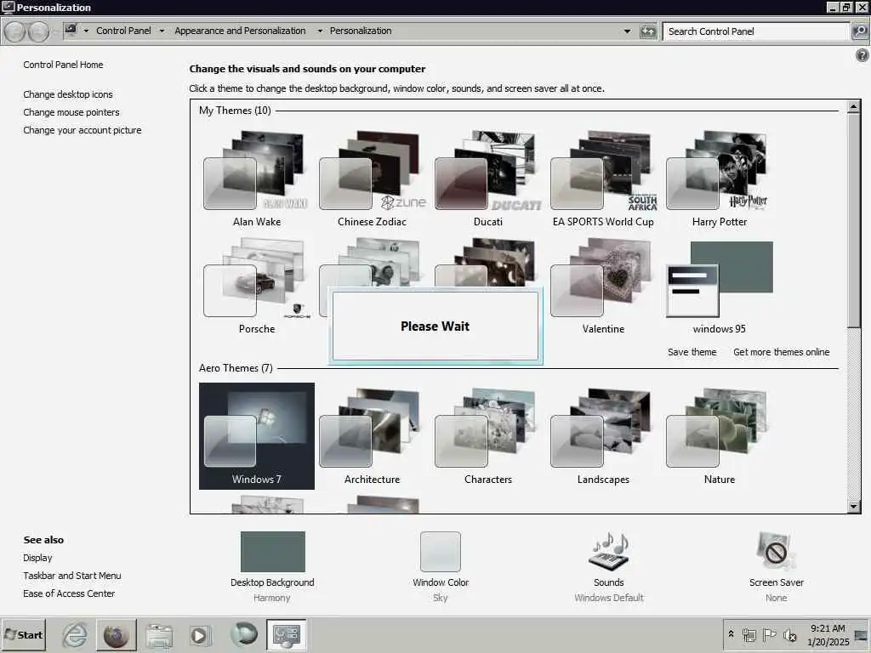Viewport: 871px width, 653px height.
Task: Go to Control Panel Home
Action: click(63, 65)
